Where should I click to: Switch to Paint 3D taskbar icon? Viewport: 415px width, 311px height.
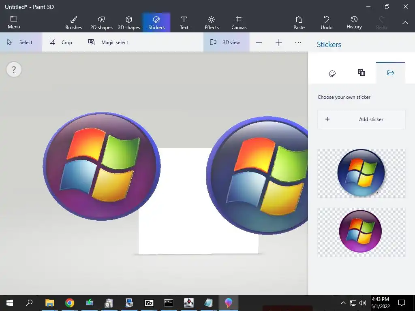pos(229,302)
